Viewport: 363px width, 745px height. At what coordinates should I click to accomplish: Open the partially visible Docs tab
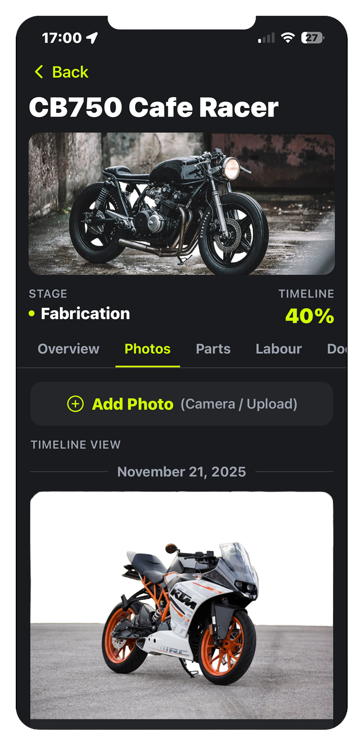click(x=337, y=349)
